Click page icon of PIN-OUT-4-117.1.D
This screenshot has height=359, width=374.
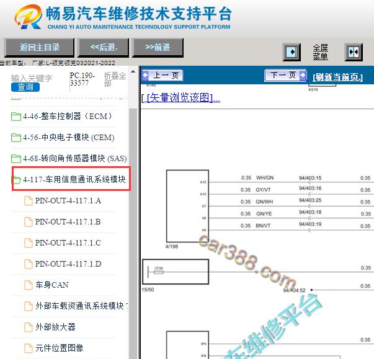pos(29,264)
